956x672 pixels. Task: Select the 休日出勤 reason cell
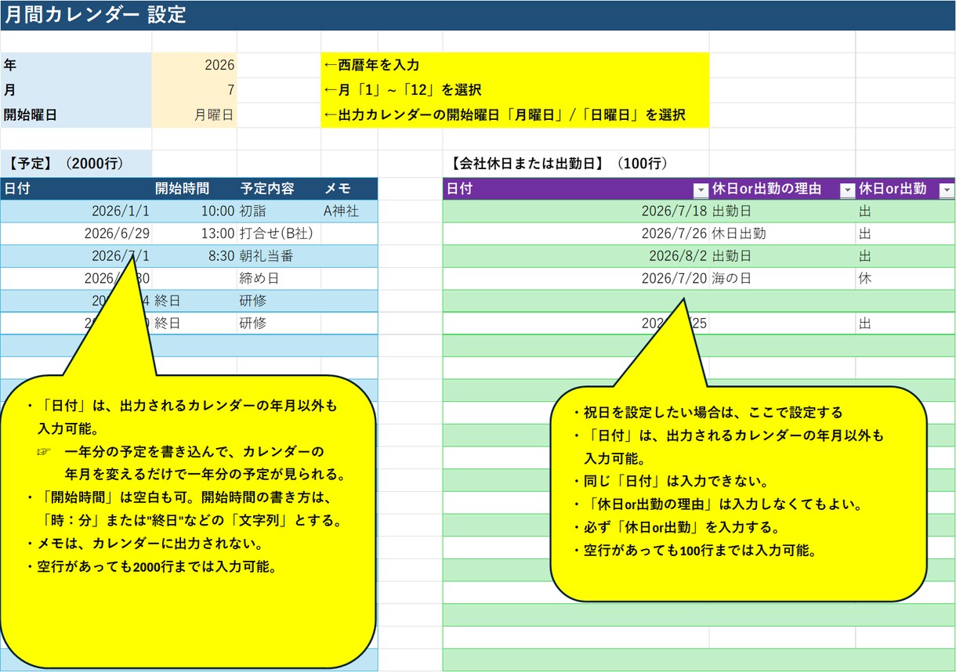(x=782, y=233)
